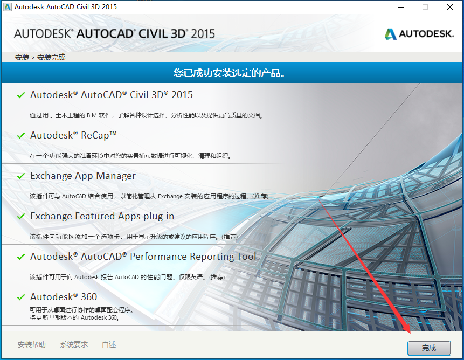464x360 pixels.
Task: Click the Featured Apps description about 选项卡
Action: [134, 237]
